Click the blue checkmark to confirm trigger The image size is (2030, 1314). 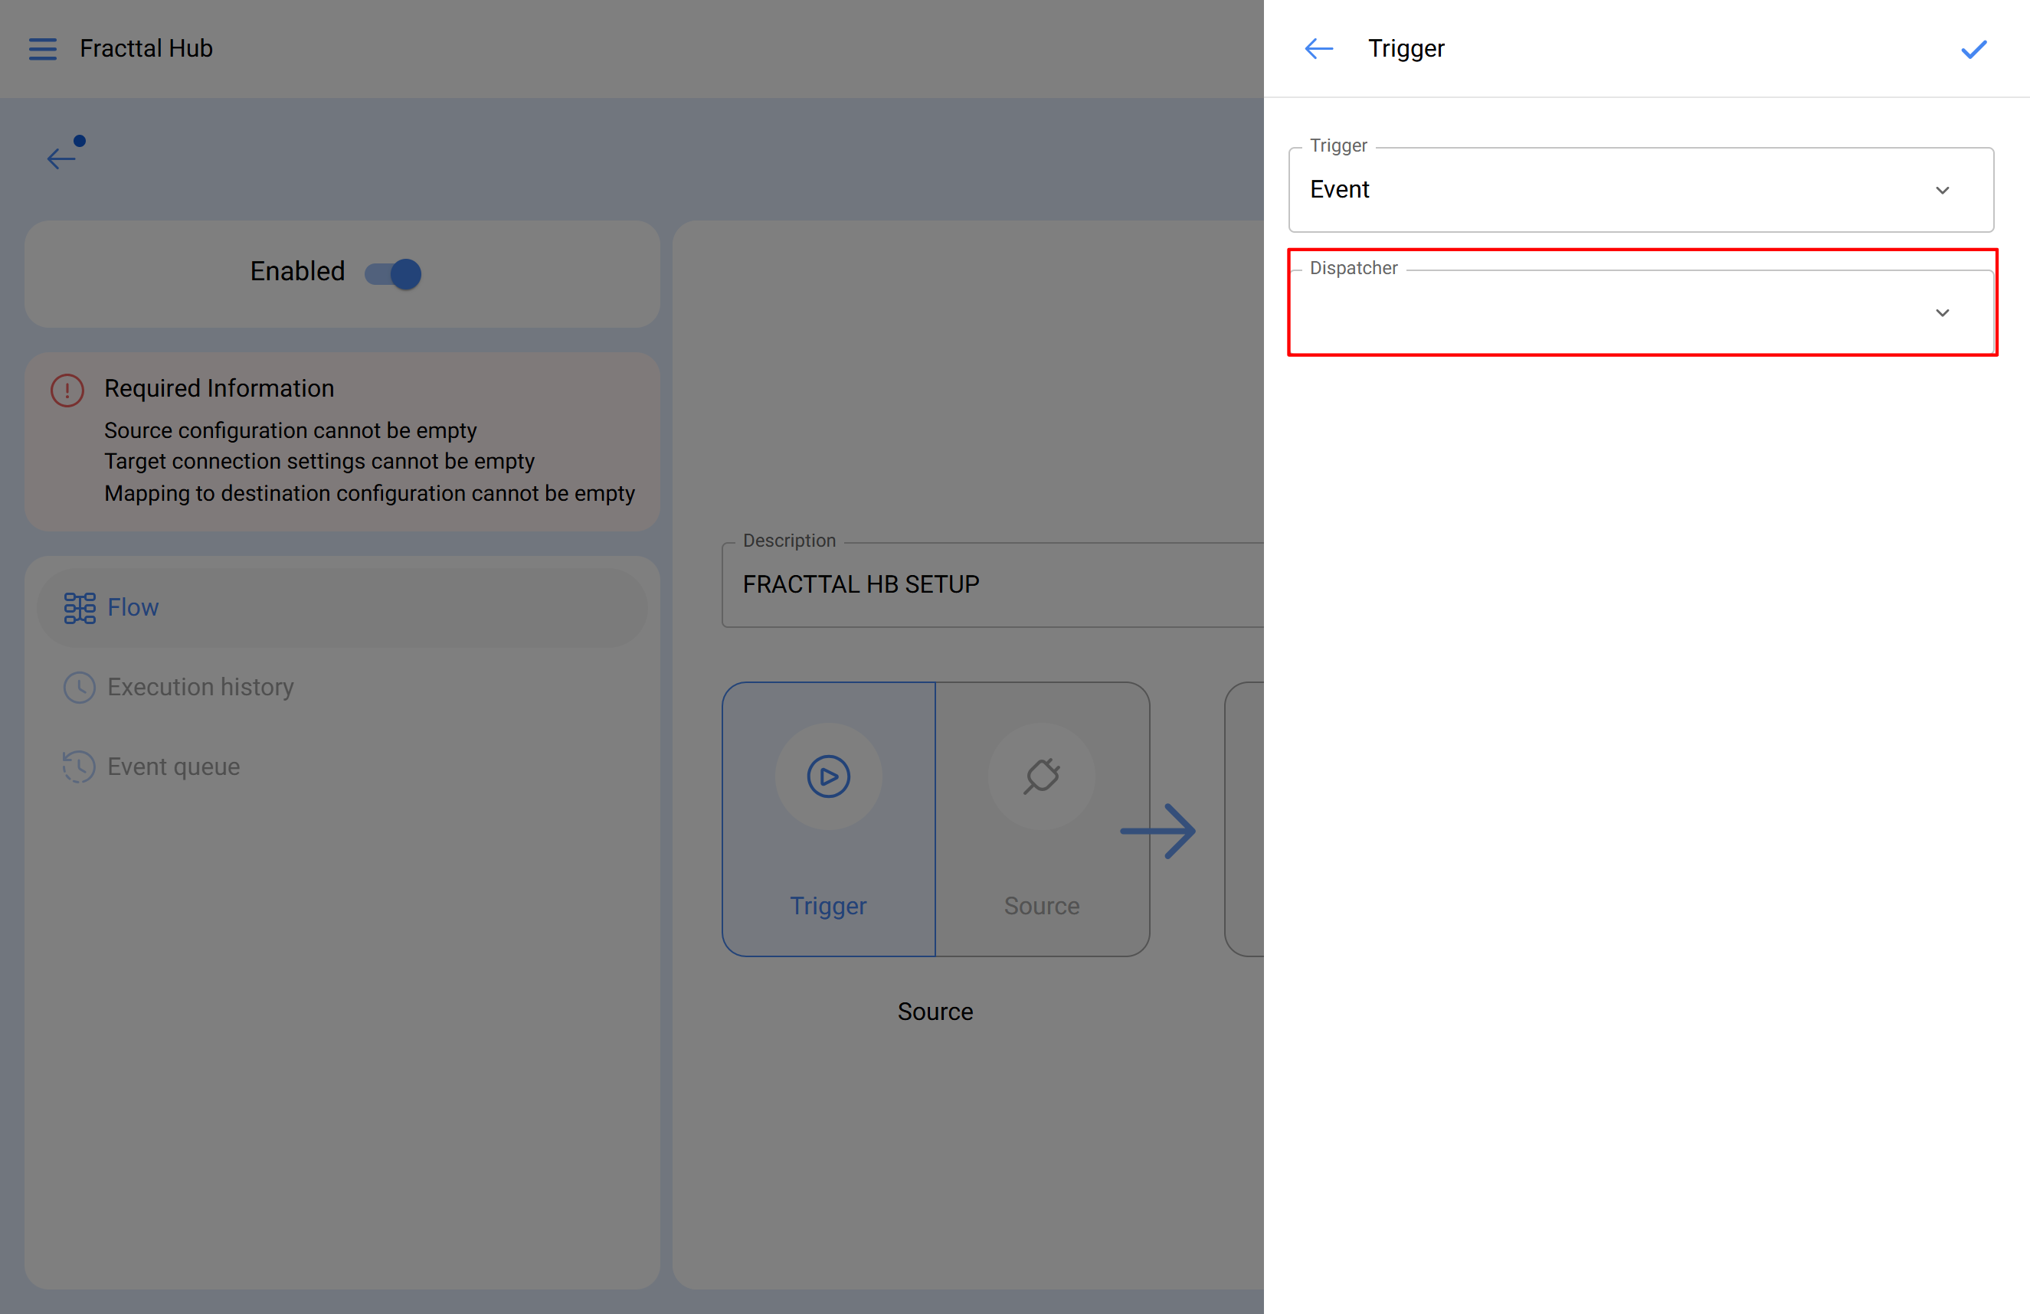click(1973, 50)
